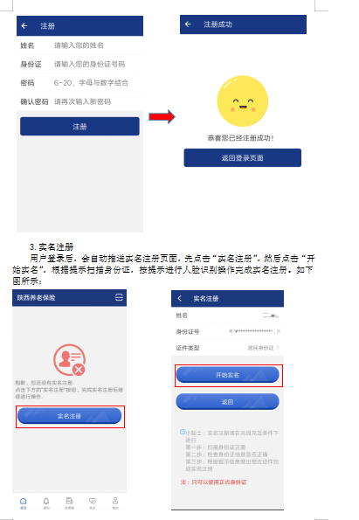Tap bell notification icon in bottom navigation

point(46,503)
